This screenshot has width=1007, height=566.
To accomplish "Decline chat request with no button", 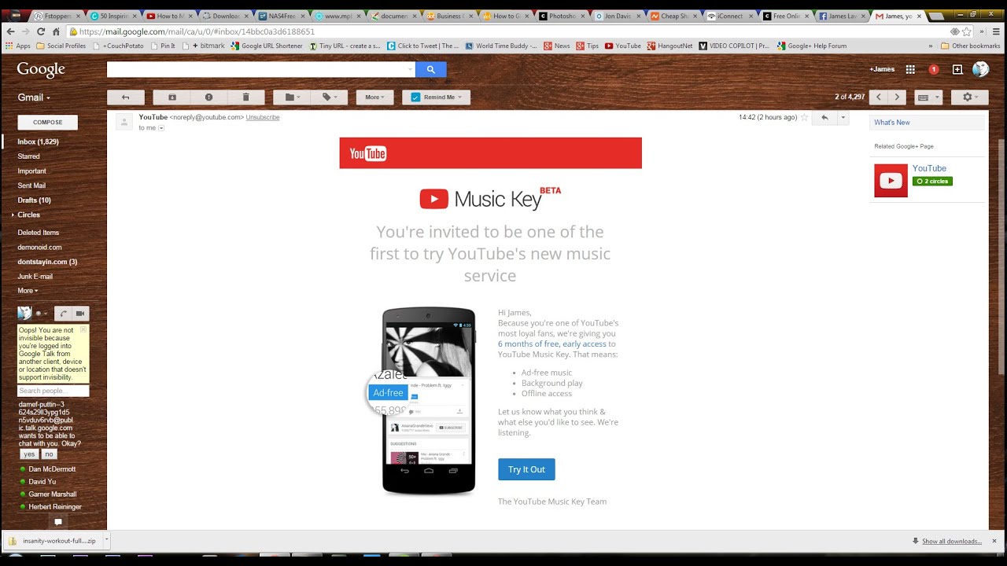I will tap(49, 454).
